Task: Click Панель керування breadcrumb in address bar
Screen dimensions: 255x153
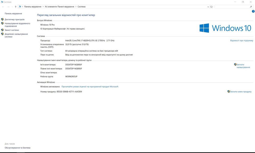Action: click(x=33, y=7)
